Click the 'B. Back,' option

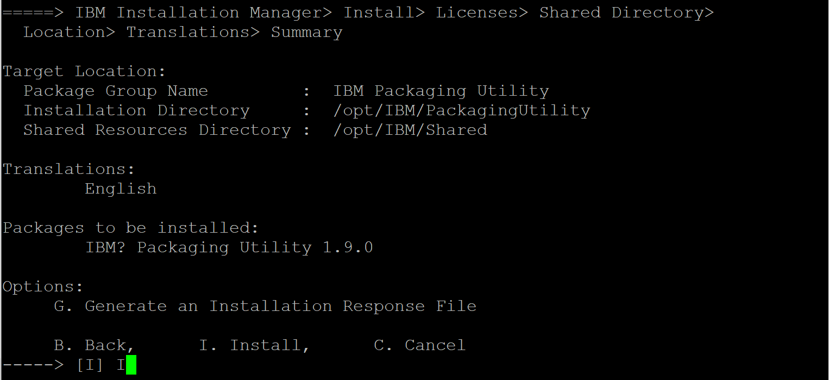95,346
